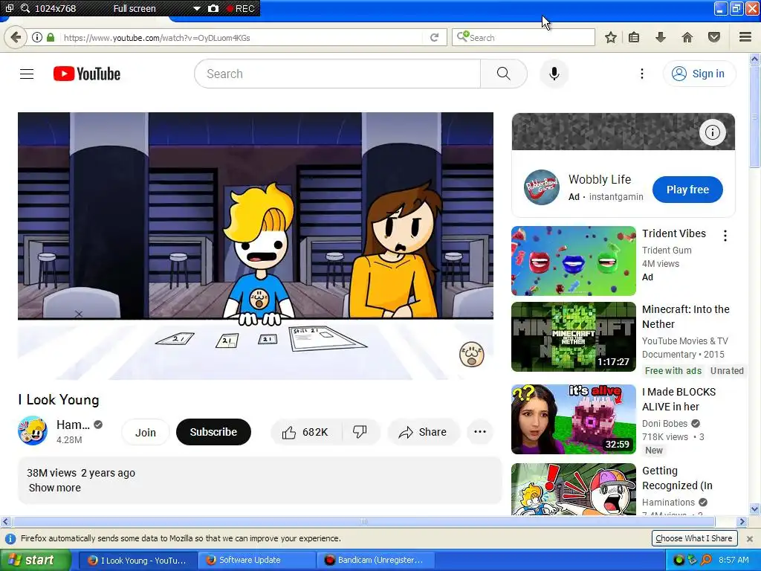The width and height of the screenshot is (761, 571).
Task: Click the Bandicam REC button
Action: coord(240,8)
